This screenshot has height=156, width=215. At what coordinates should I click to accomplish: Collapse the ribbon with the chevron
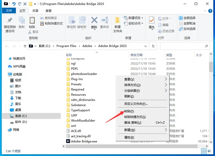tap(205, 11)
